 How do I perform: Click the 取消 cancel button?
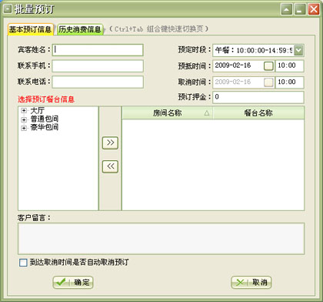coord(251,283)
